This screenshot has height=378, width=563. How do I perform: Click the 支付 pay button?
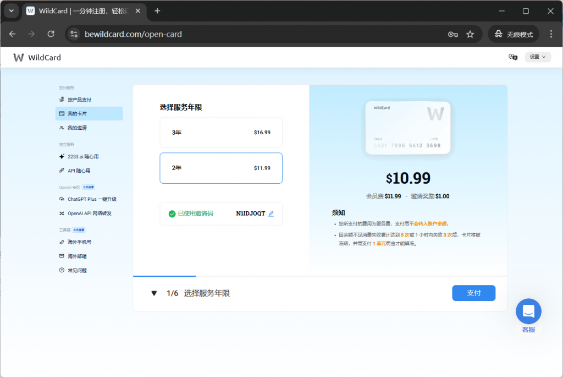point(473,293)
